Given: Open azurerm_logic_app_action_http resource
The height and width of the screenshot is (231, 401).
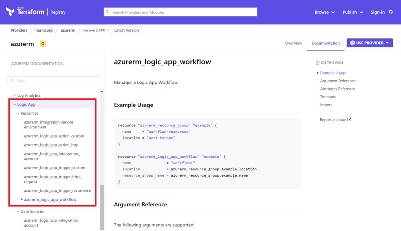Looking at the screenshot, I should pyautogui.click(x=51, y=145).
